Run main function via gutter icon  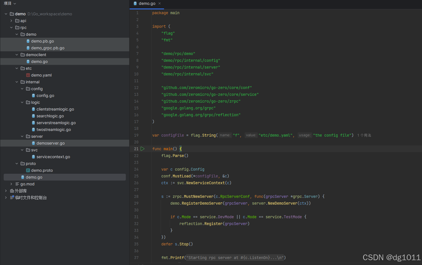click(143, 149)
